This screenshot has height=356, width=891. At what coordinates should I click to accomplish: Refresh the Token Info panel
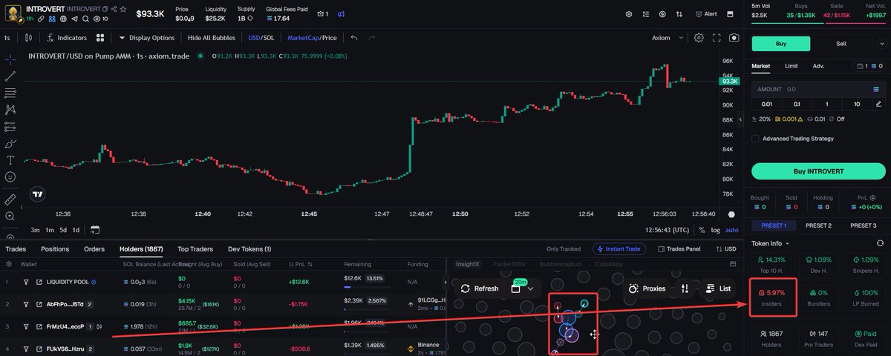880,243
